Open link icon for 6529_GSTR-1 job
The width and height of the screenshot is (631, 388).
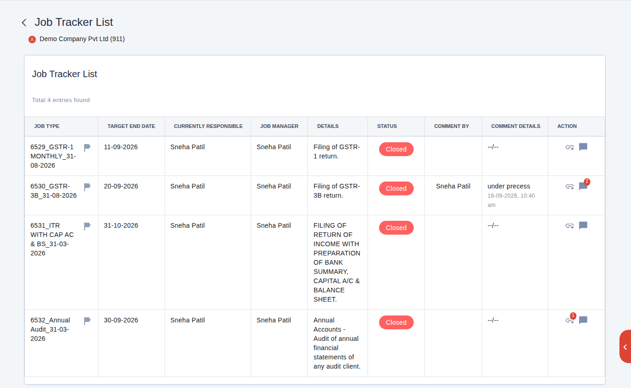pyautogui.click(x=570, y=147)
